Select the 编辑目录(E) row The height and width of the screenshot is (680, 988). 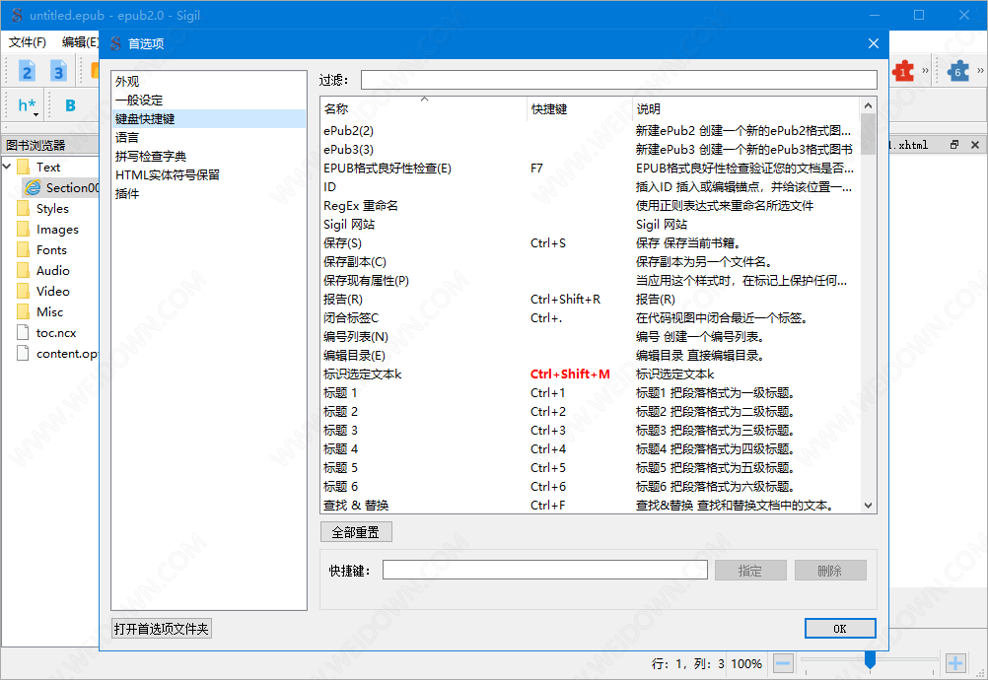tap(590, 356)
